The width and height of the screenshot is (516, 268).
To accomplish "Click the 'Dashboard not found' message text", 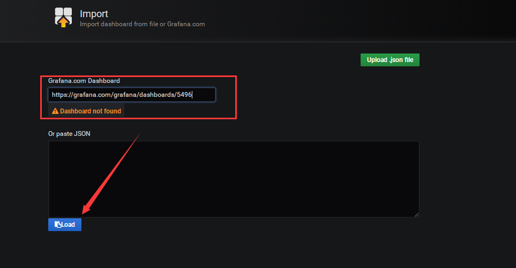I will [x=91, y=111].
